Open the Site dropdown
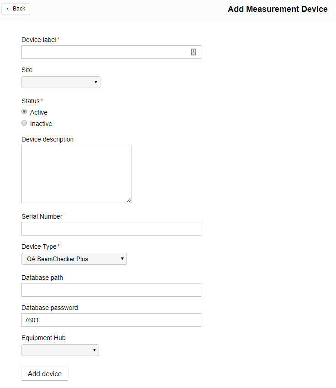 point(61,82)
